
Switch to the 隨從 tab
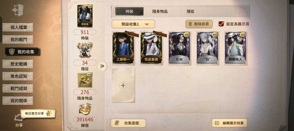coord(190,11)
